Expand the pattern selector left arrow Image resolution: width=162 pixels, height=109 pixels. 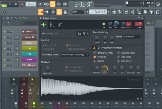click(x=88, y=12)
